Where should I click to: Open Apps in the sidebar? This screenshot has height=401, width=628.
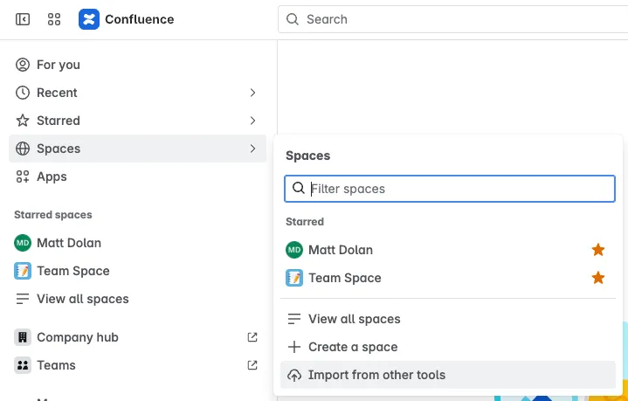point(137,176)
